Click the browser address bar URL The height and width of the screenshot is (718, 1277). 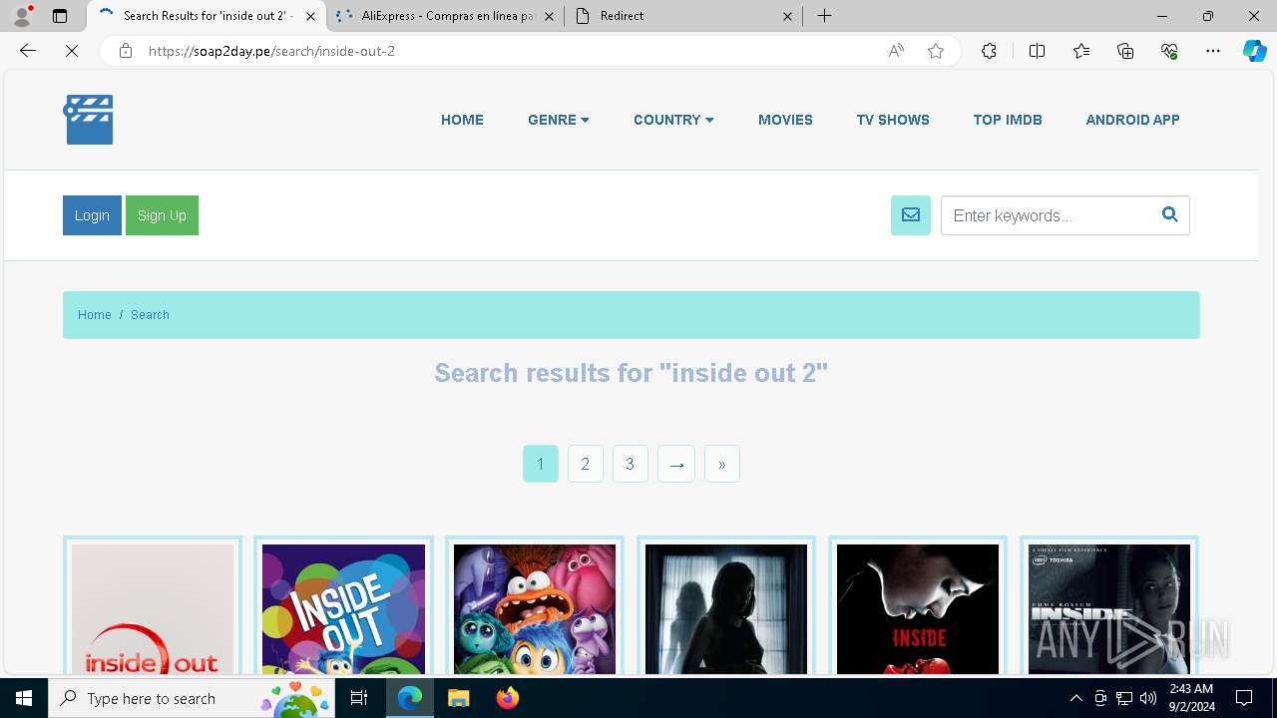[271, 51]
